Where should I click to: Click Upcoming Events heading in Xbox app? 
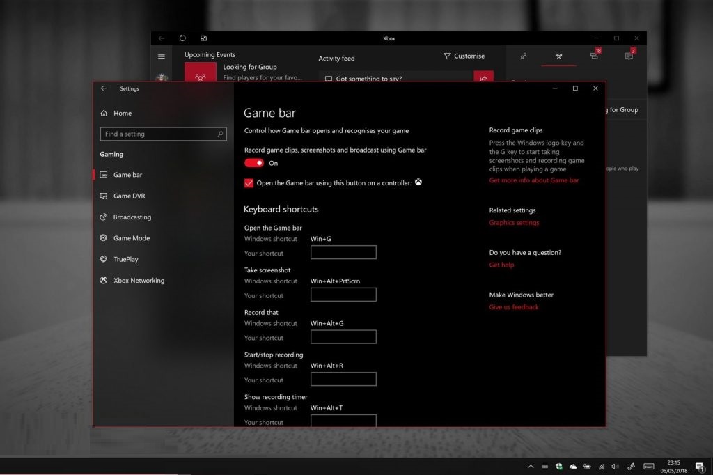[210, 54]
